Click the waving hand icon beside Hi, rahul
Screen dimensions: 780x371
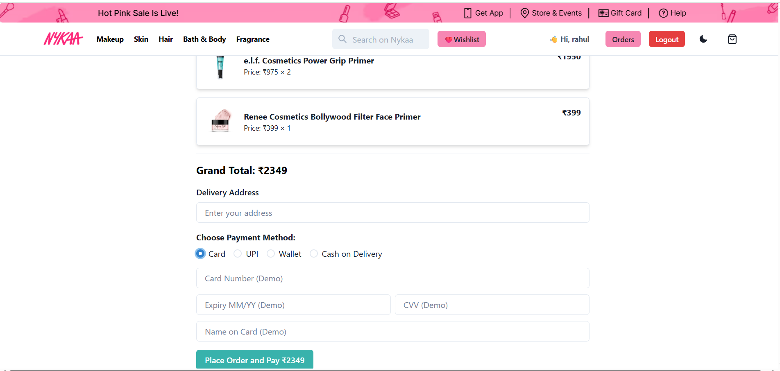553,39
